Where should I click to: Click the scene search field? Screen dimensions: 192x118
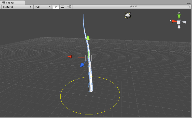[x=160, y=7]
